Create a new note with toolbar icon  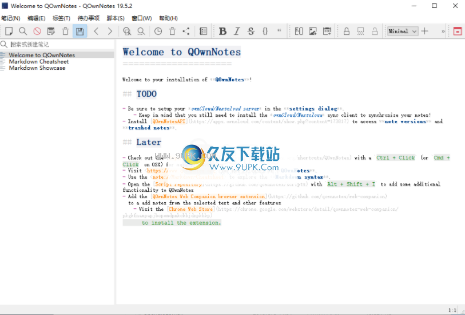click(9, 31)
